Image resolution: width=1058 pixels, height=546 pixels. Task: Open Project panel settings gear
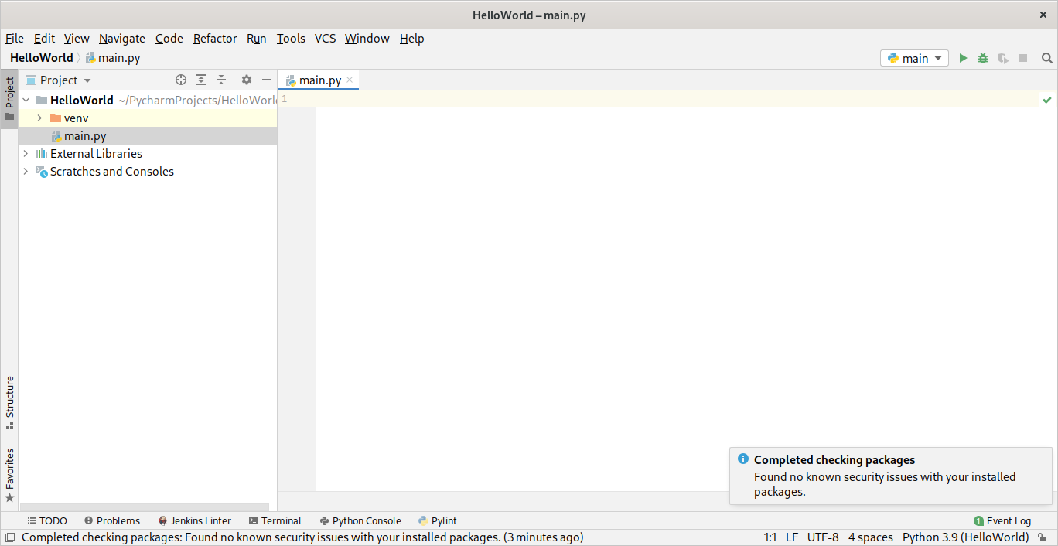coord(245,80)
